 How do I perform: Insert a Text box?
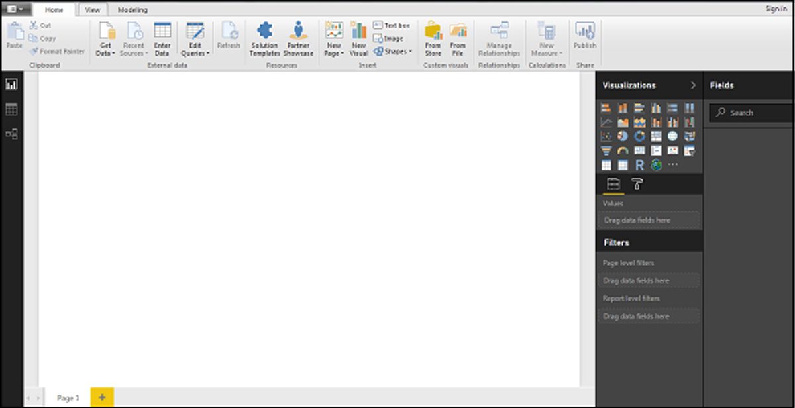click(x=392, y=25)
